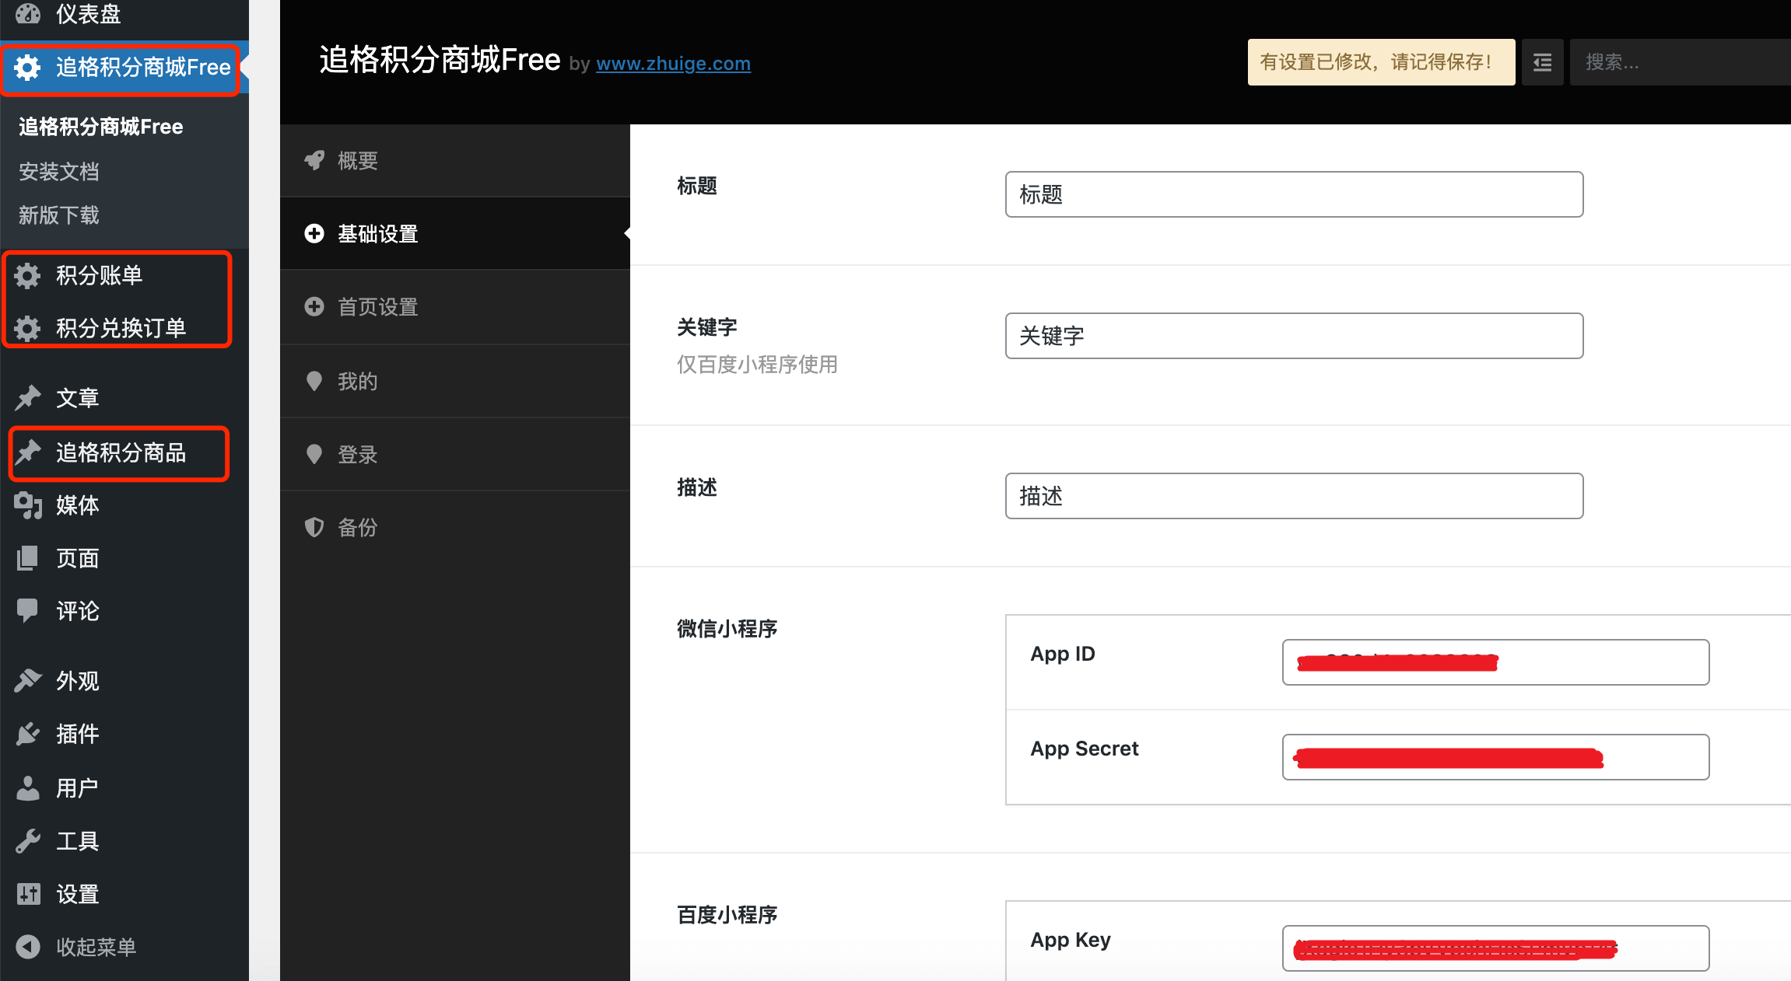This screenshot has height=981, width=1791.
Task: Collapse the sidebar with 收起菜单
Action: coord(124,947)
